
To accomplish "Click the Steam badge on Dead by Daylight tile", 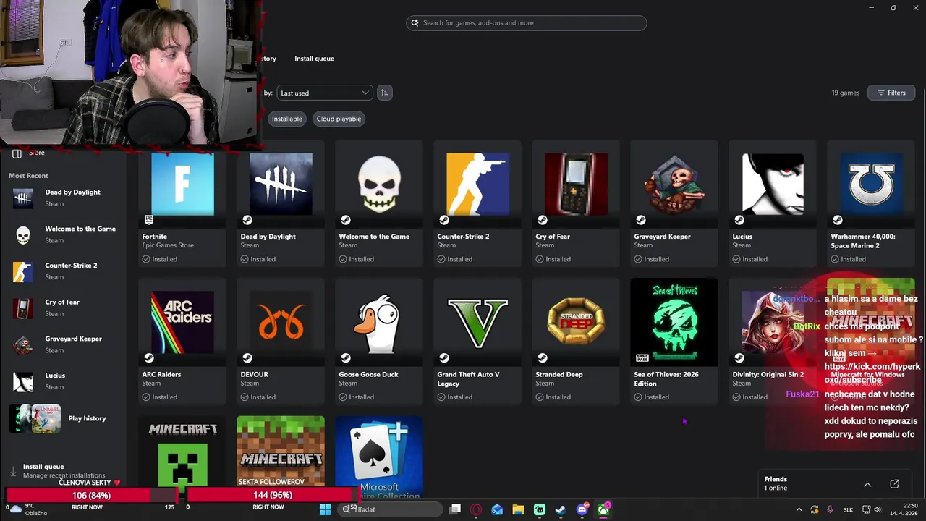I will point(247,220).
